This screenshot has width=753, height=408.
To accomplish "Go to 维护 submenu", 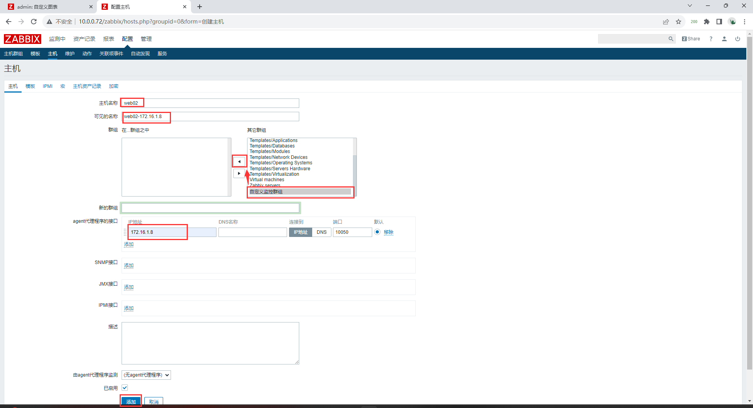I will click(70, 54).
